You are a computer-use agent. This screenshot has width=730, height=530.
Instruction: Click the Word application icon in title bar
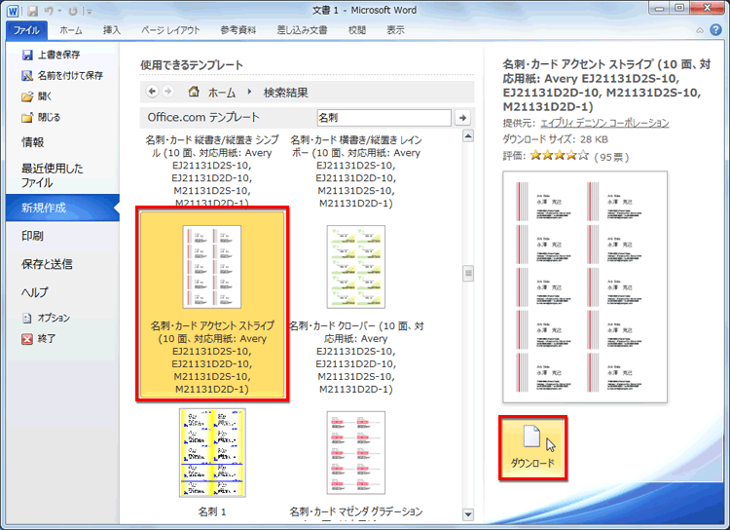click(x=13, y=11)
